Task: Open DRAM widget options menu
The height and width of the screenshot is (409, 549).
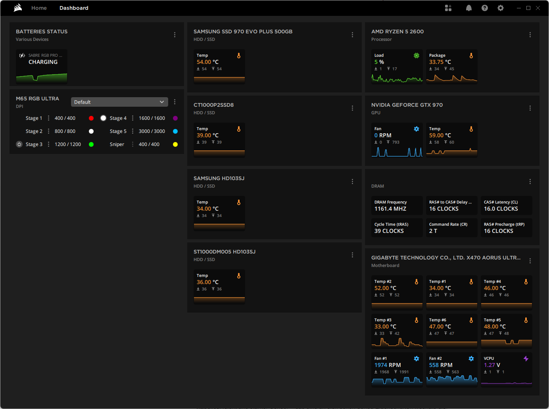Action: (530, 182)
